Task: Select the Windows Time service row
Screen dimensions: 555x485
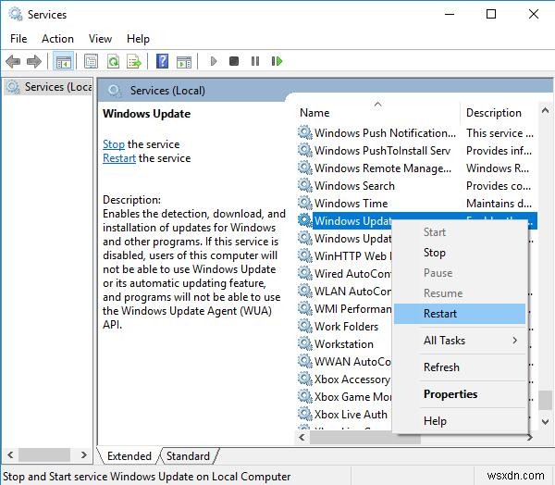Action: coord(351,204)
